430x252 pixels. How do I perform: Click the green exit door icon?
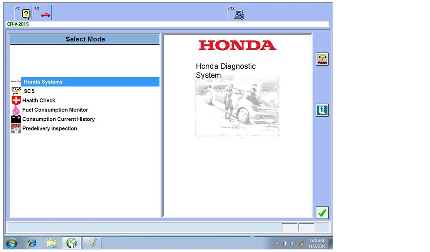322,110
